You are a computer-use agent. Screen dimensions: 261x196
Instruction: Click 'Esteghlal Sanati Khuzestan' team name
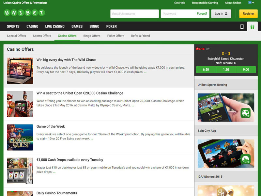pyautogui.click(x=226, y=59)
